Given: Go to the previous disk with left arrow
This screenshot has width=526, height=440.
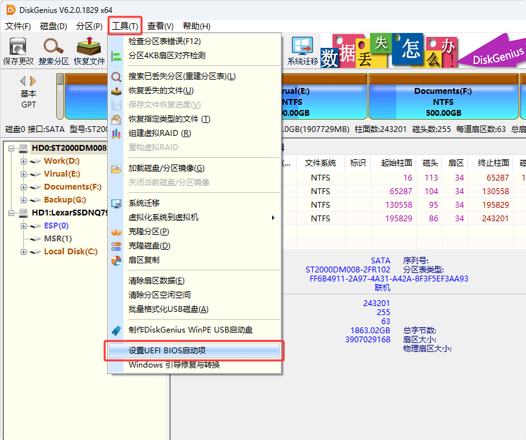Looking at the screenshot, I should pos(23,81).
